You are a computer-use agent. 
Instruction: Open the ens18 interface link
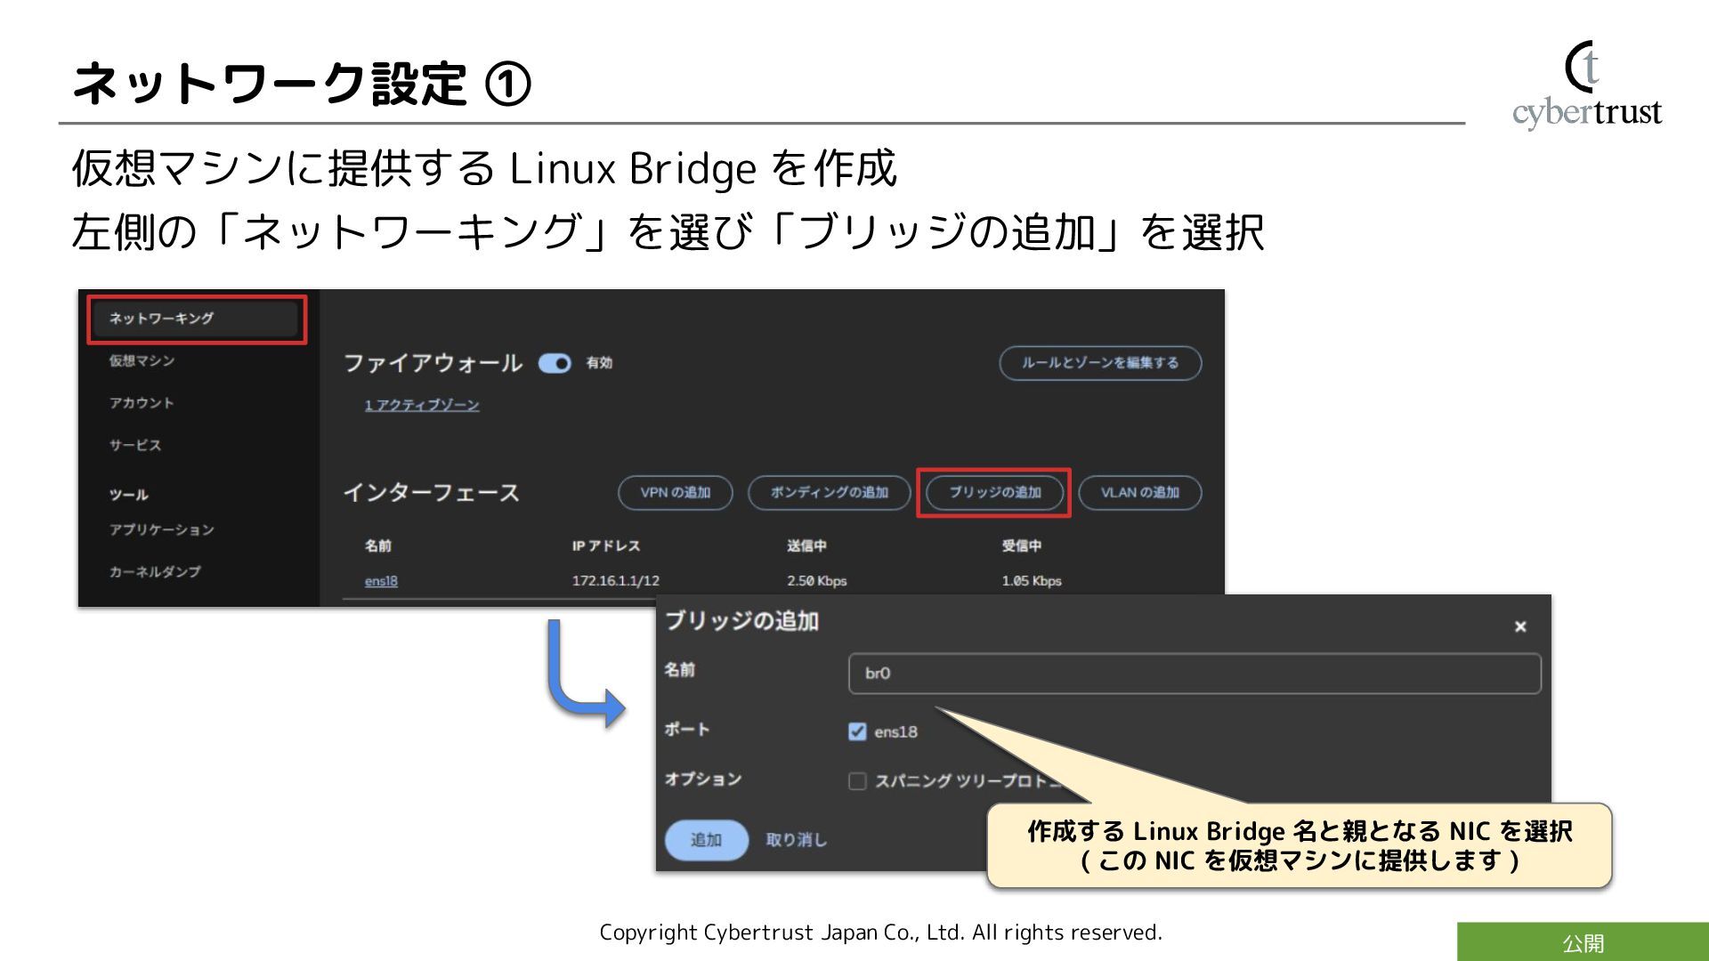pyautogui.click(x=381, y=581)
